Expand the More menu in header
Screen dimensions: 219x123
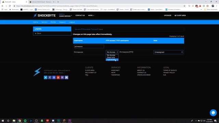click(91, 15)
